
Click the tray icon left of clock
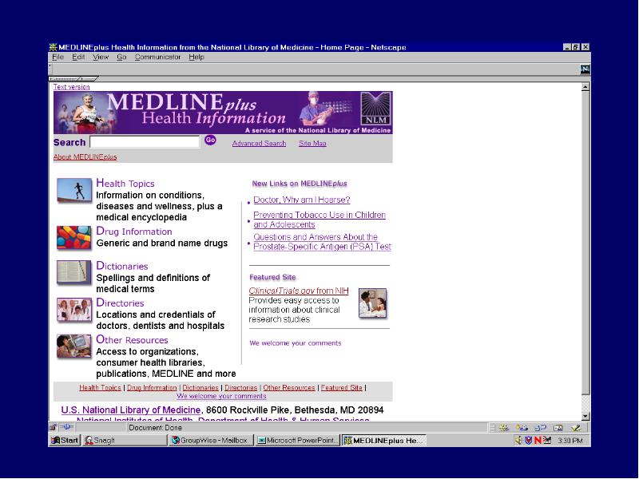[547, 440]
